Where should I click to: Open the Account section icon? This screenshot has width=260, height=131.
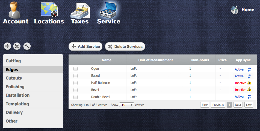(x=15, y=10)
